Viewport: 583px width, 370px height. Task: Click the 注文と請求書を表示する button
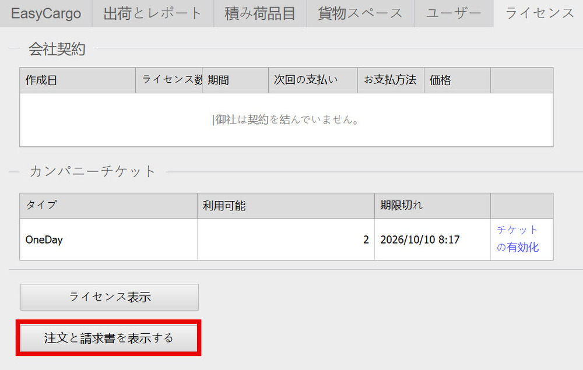tap(109, 338)
